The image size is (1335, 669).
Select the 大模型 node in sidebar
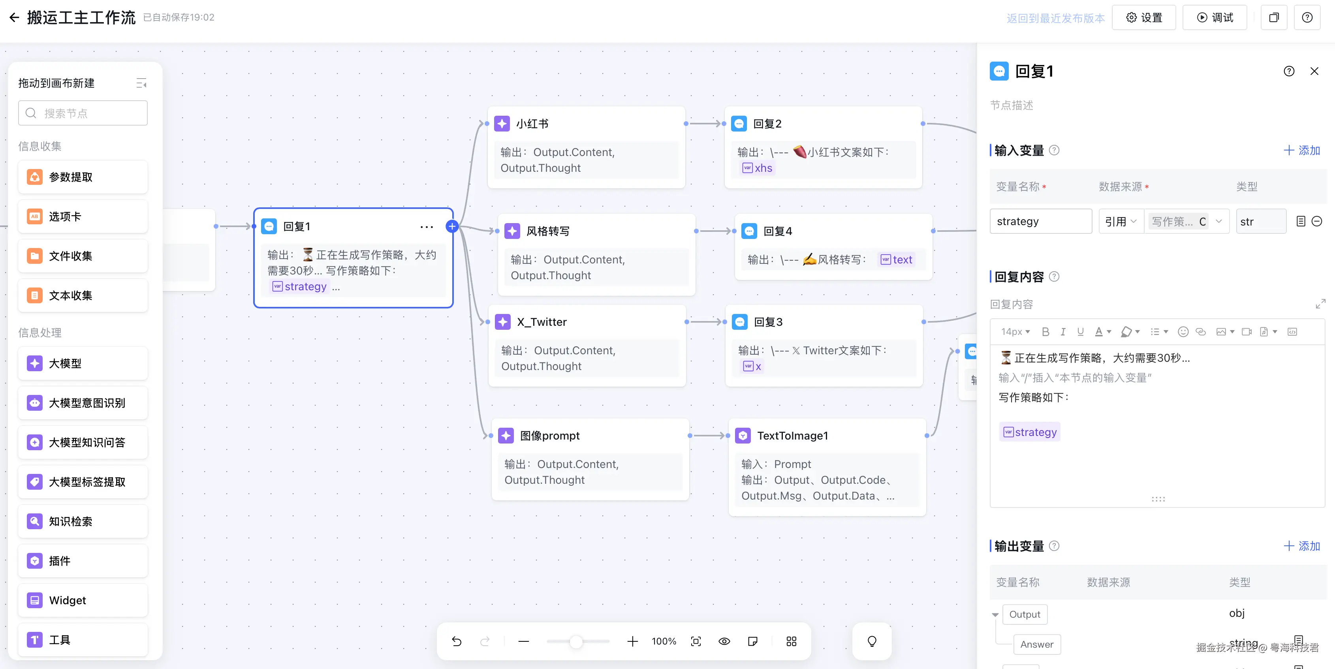(83, 363)
